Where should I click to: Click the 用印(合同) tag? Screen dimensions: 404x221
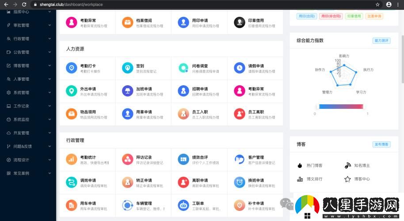[x=307, y=16]
